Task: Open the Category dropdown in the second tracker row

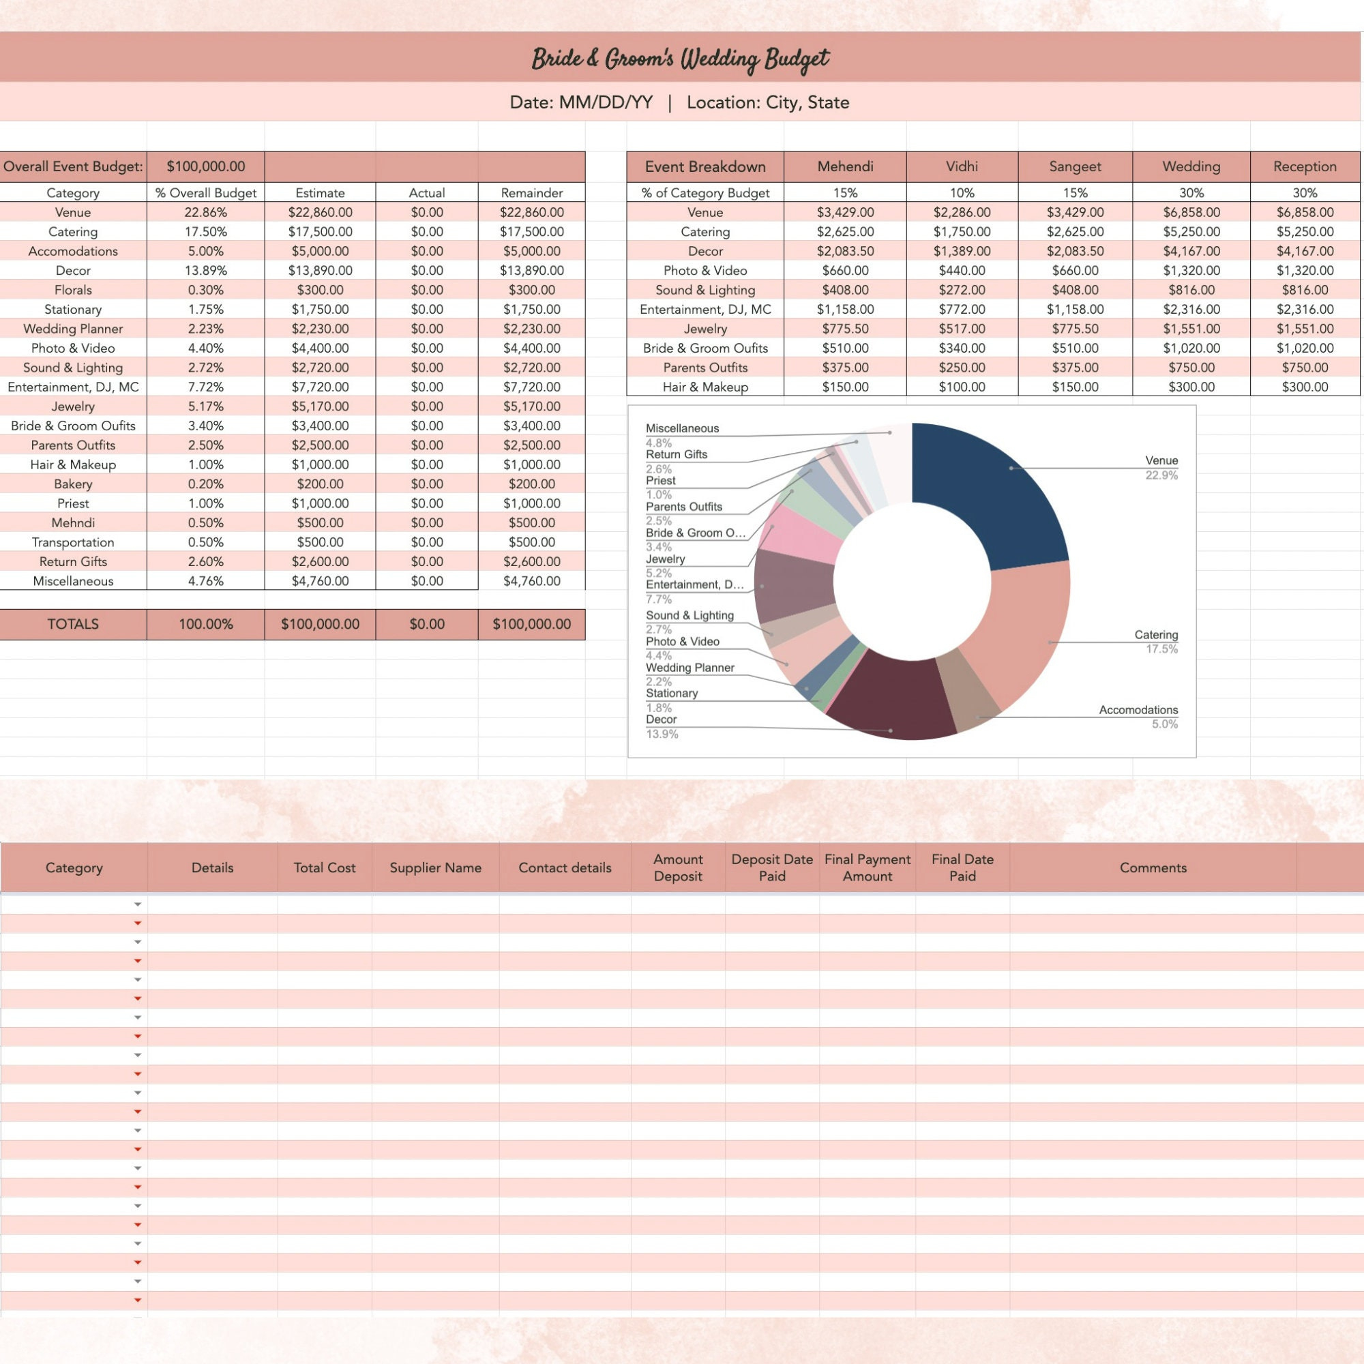Action: coord(136,922)
